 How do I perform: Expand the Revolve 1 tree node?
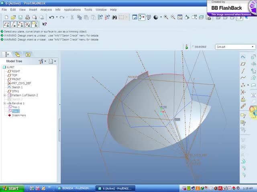tap(4, 103)
